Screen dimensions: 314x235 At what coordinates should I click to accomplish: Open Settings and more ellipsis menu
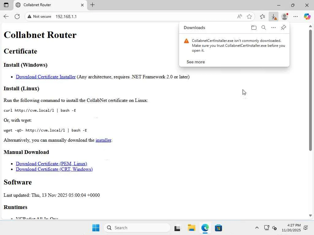point(296,17)
